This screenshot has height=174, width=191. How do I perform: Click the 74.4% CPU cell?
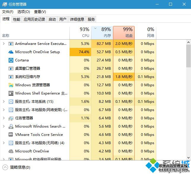[x=80, y=52]
